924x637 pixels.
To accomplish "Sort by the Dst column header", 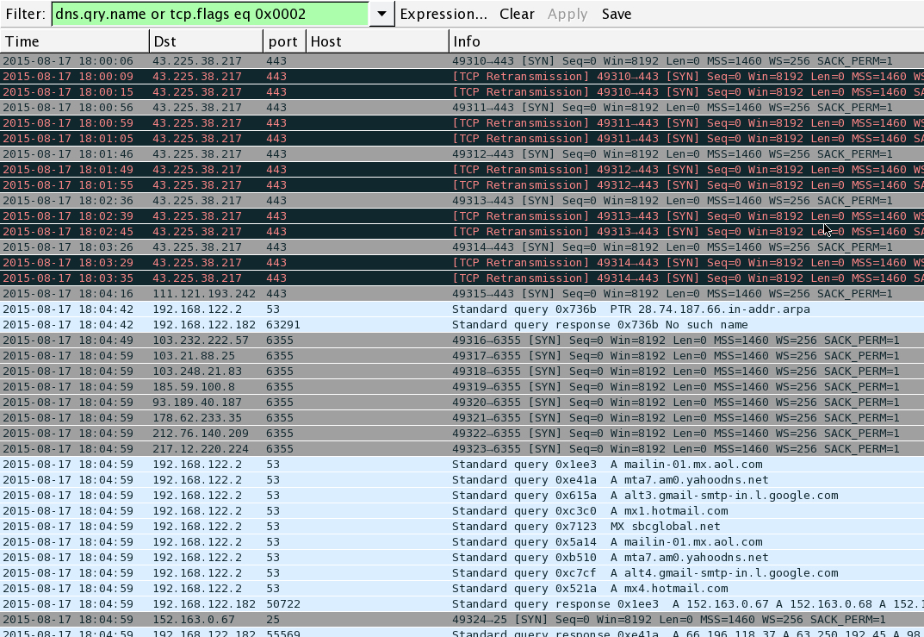I will coord(205,41).
